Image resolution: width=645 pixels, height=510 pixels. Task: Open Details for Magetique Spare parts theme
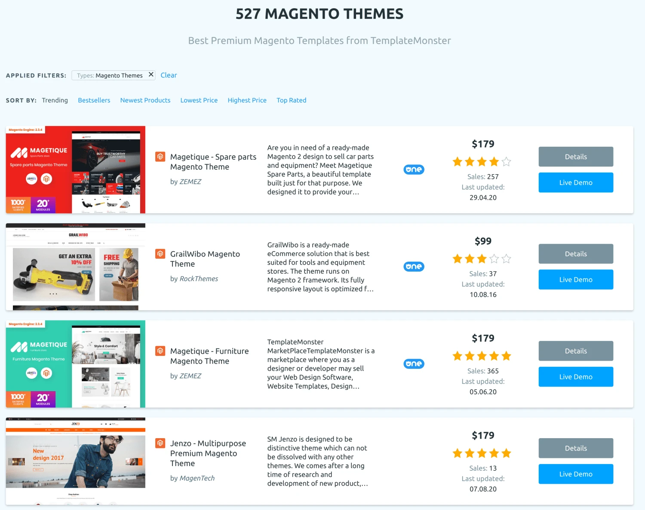pyautogui.click(x=575, y=157)
